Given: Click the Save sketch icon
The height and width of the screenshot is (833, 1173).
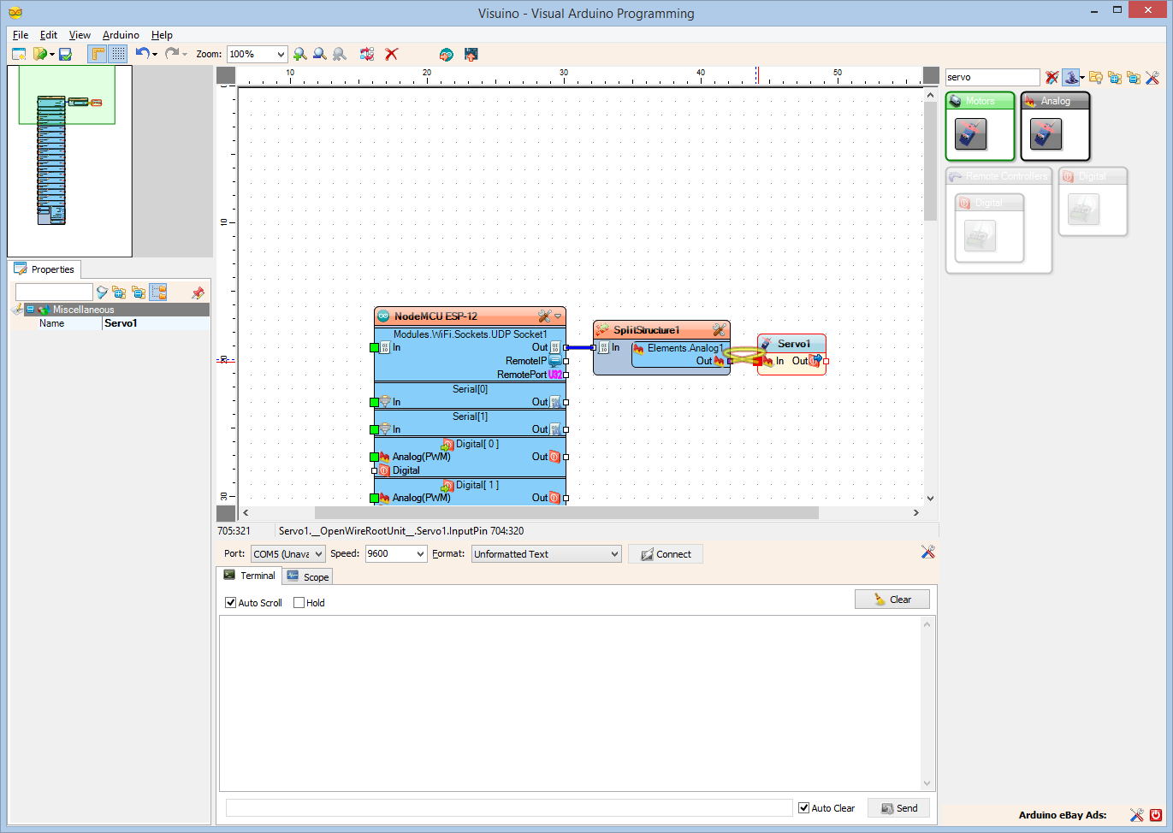Looking at the screenshot, I should click(63, 54).
